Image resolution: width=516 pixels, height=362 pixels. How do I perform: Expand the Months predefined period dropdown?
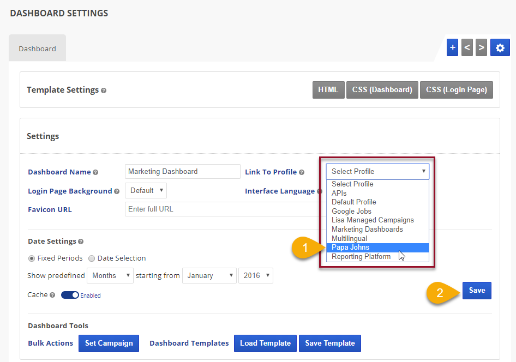click(110, 275)
